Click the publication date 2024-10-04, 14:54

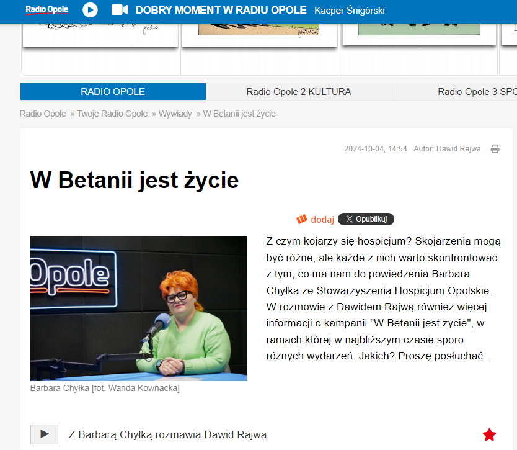pyautogui.click(x=376, y=149)
